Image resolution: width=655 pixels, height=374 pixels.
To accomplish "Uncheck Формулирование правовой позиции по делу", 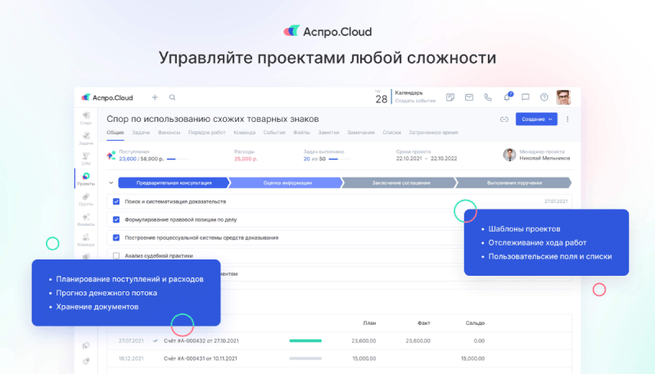I will [116, 219].
